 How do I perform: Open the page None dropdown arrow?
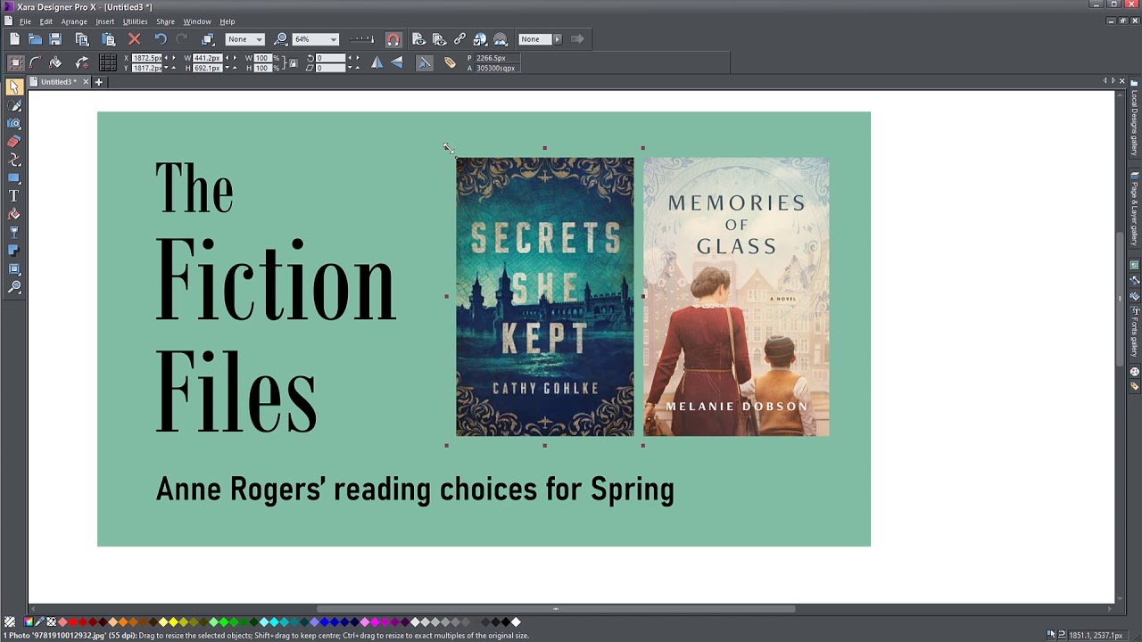click(x=558, y=39)
